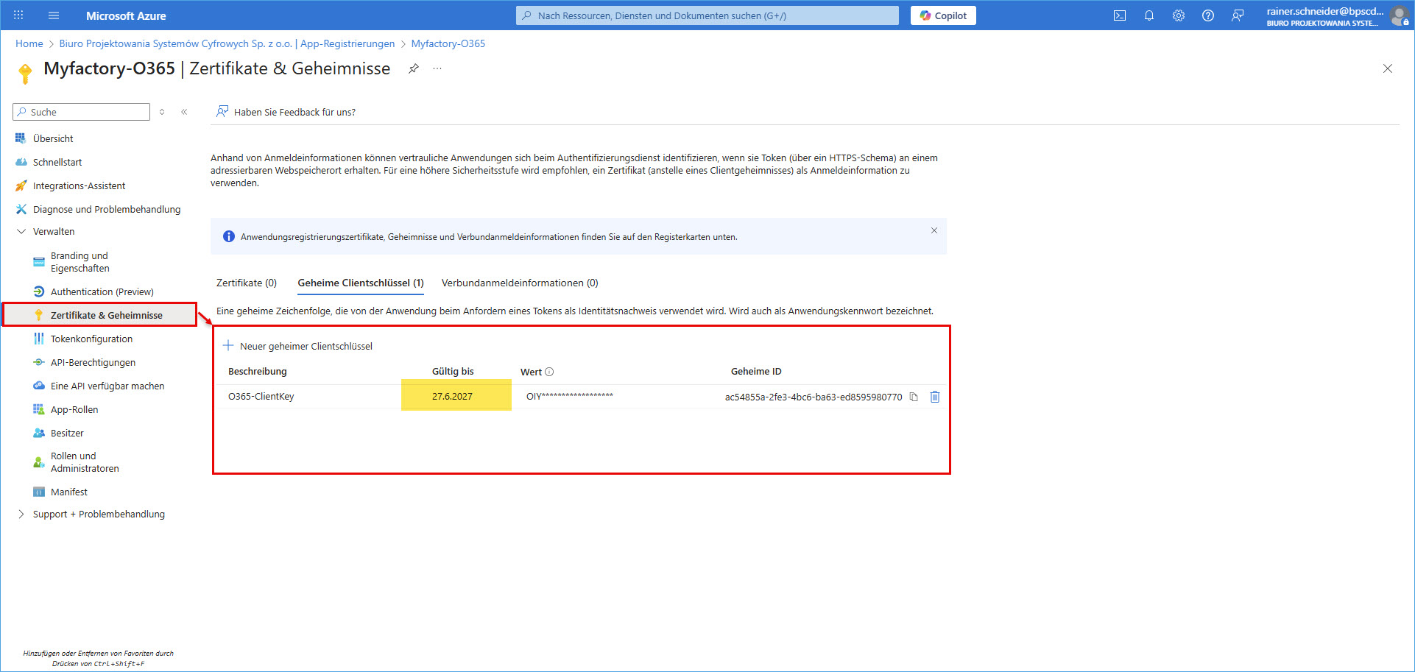Collapse the sidebar menu with double chevron
Viewport: 1415px width, 672px height.
pyautogui.click(x=184, y=112)
